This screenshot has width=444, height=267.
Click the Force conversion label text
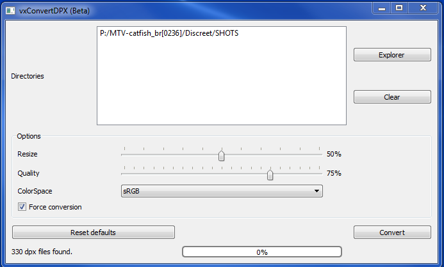[x=55, y=207]
